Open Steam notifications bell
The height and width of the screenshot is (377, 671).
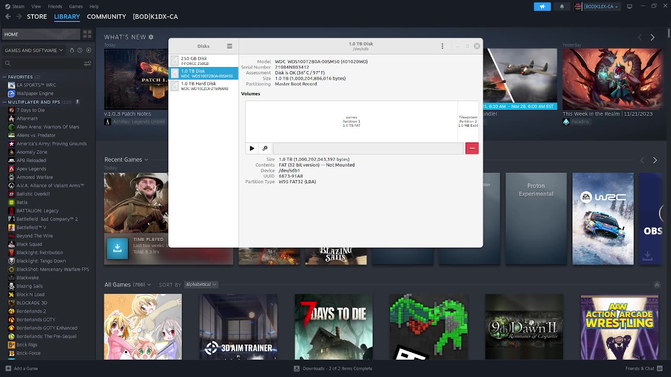click(x=562, y=6)
